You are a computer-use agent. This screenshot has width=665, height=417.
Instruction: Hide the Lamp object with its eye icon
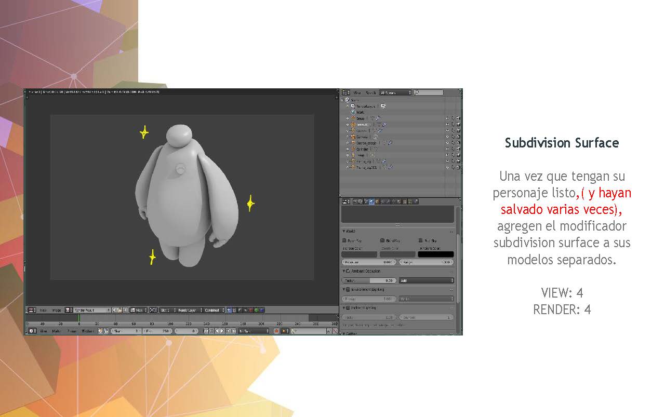point(447,155)
